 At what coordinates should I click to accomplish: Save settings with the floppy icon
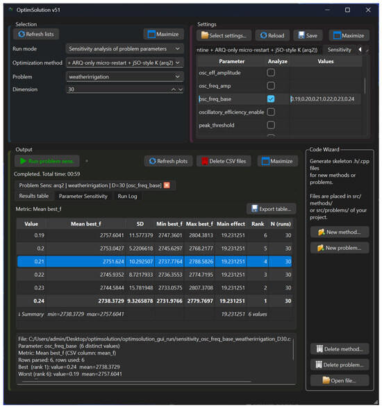(x=308, y=35)
